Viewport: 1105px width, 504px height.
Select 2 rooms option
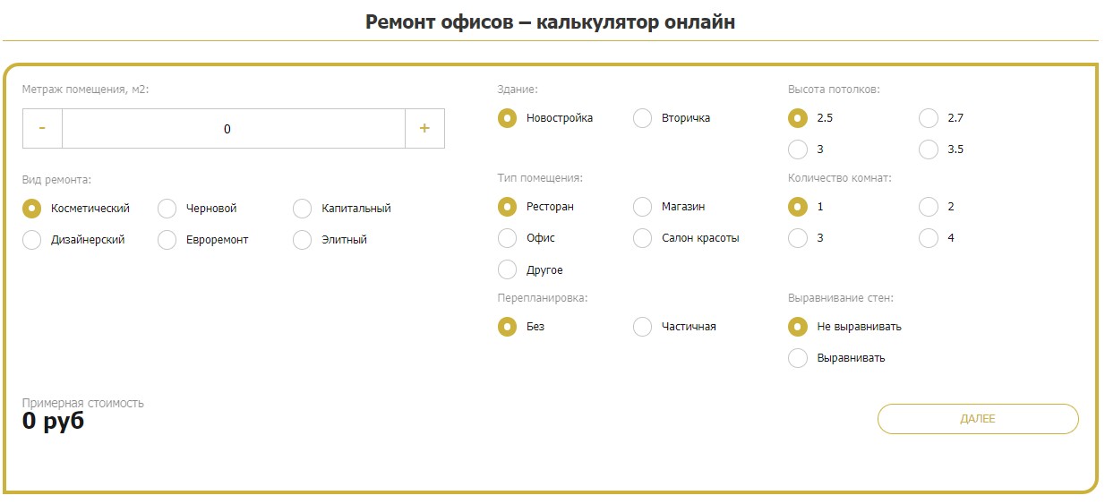pyautogui.click(x=929, y=207)
